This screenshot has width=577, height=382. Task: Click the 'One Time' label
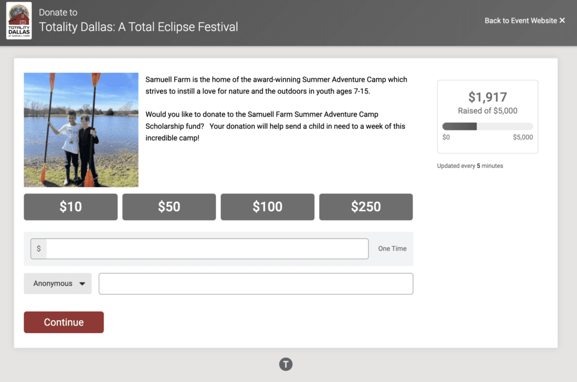click(x=392, y=249)
